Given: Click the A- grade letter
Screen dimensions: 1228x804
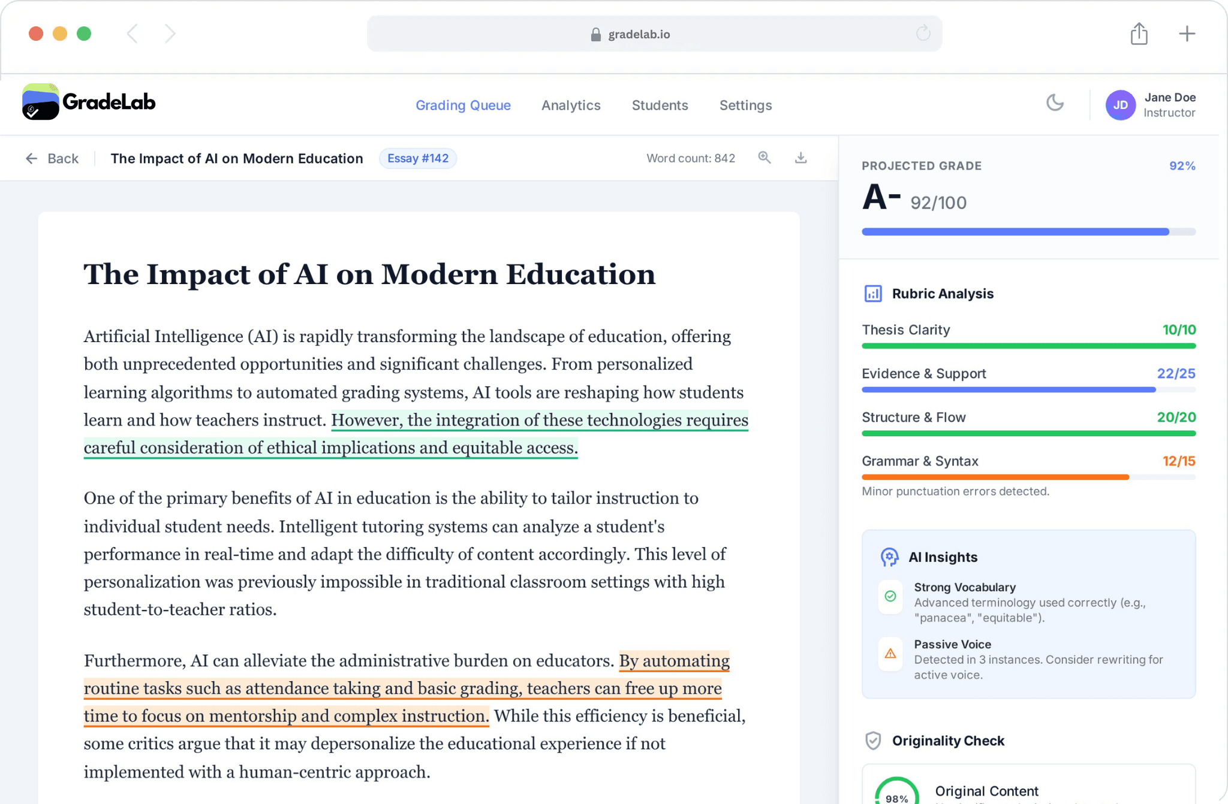Looking at the screenshot, I should tap(881, 197).
